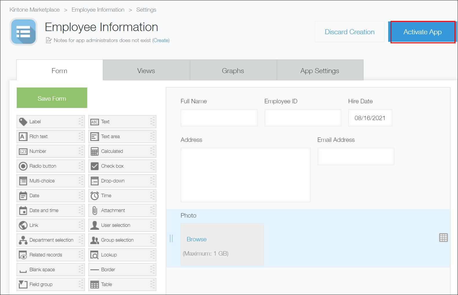The width and height of the screenshot is (458, 295).
Task: Select the Calculated field calculator icon
Action: 94,151
